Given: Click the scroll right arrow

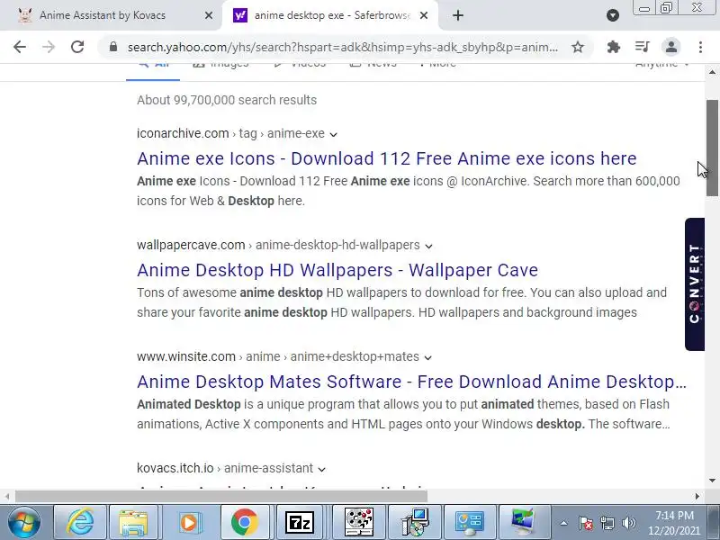Looking at the screenshot, I should click(697, 497).
